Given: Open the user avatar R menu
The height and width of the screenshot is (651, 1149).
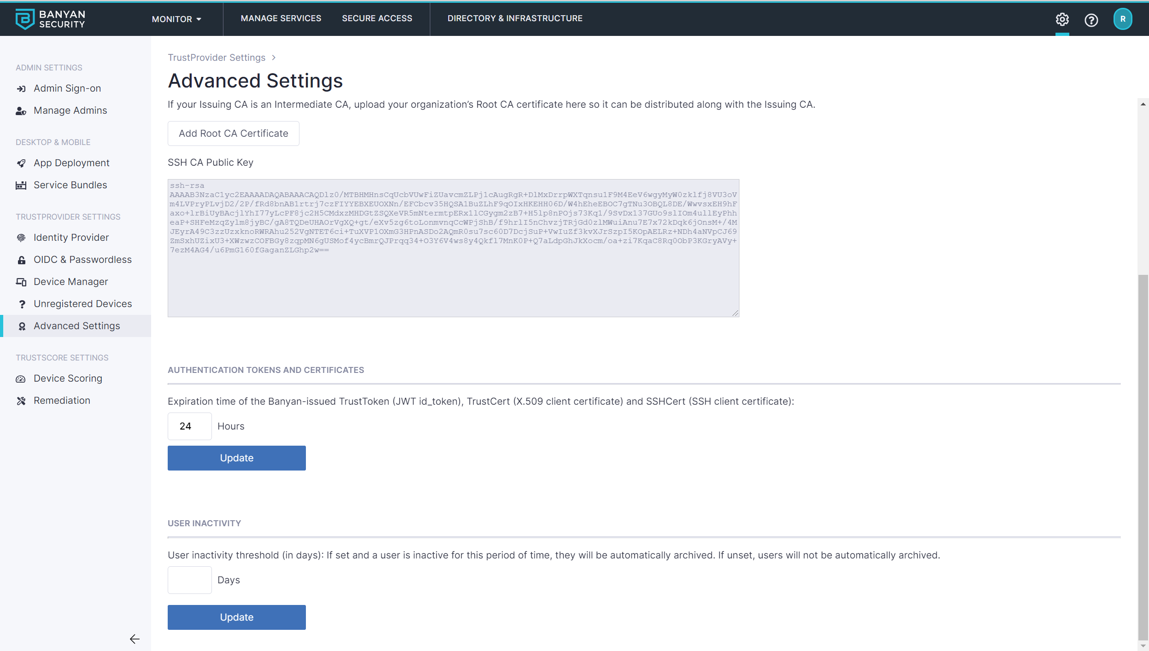Looking at the screenshot, I should click(1122, 19).
